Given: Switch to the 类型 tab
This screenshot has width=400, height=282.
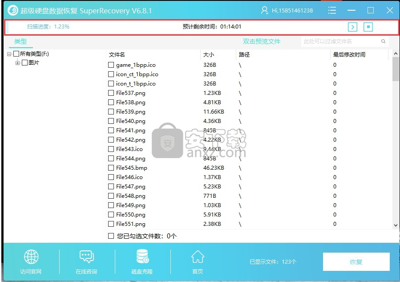Looking at the screenshot, I should 20,41.
